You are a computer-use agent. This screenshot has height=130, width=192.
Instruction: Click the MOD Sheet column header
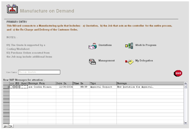click(19, 83)
